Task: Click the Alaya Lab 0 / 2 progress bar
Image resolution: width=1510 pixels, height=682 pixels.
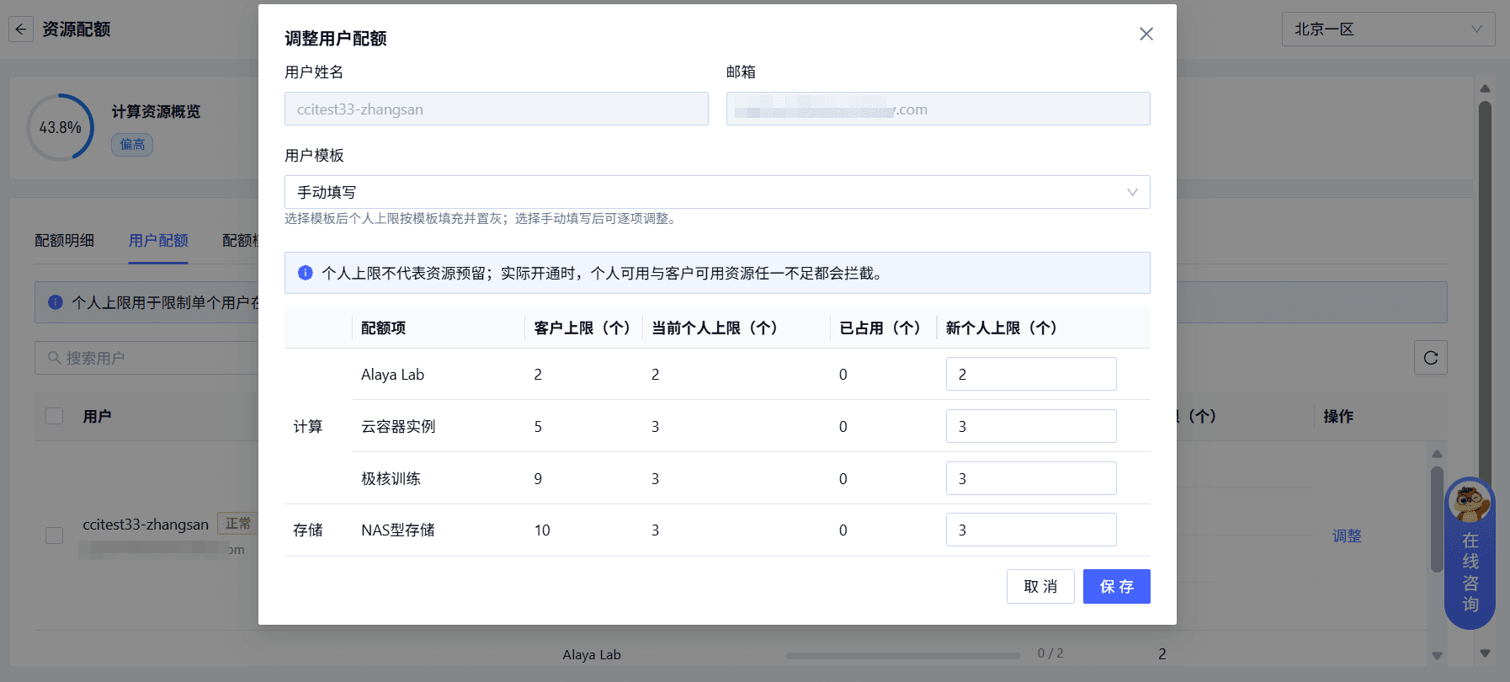Action: (903, 654)
